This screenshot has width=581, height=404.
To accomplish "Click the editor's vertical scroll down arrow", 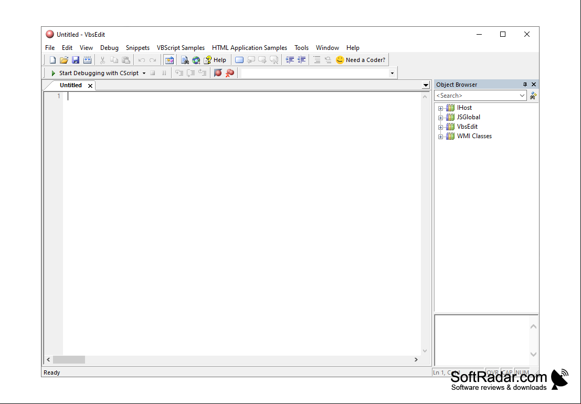I will [425, 350].
